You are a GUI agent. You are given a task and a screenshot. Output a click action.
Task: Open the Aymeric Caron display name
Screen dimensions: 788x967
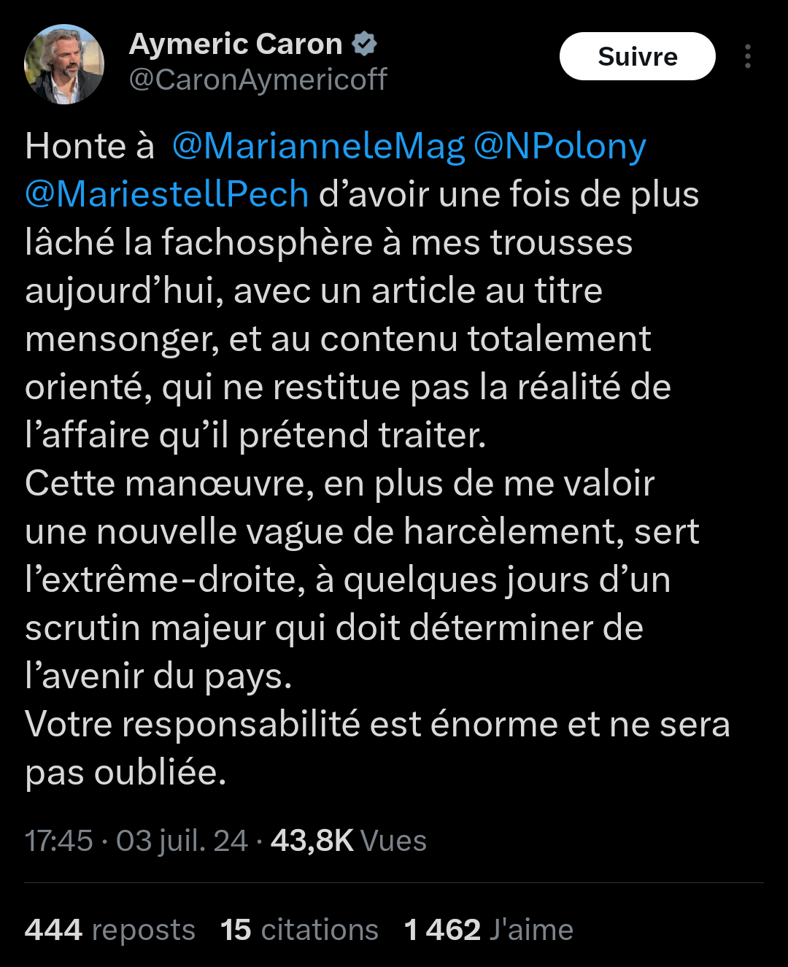[x=236, y=45]
